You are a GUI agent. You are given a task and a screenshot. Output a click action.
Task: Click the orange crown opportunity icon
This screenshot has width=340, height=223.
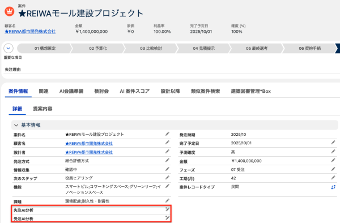pyautogui.click(x=9, y=11)
